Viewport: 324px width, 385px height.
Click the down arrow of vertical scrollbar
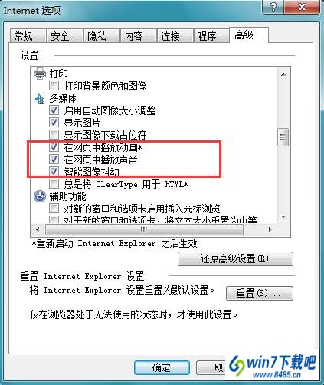[x=283, y=217]
